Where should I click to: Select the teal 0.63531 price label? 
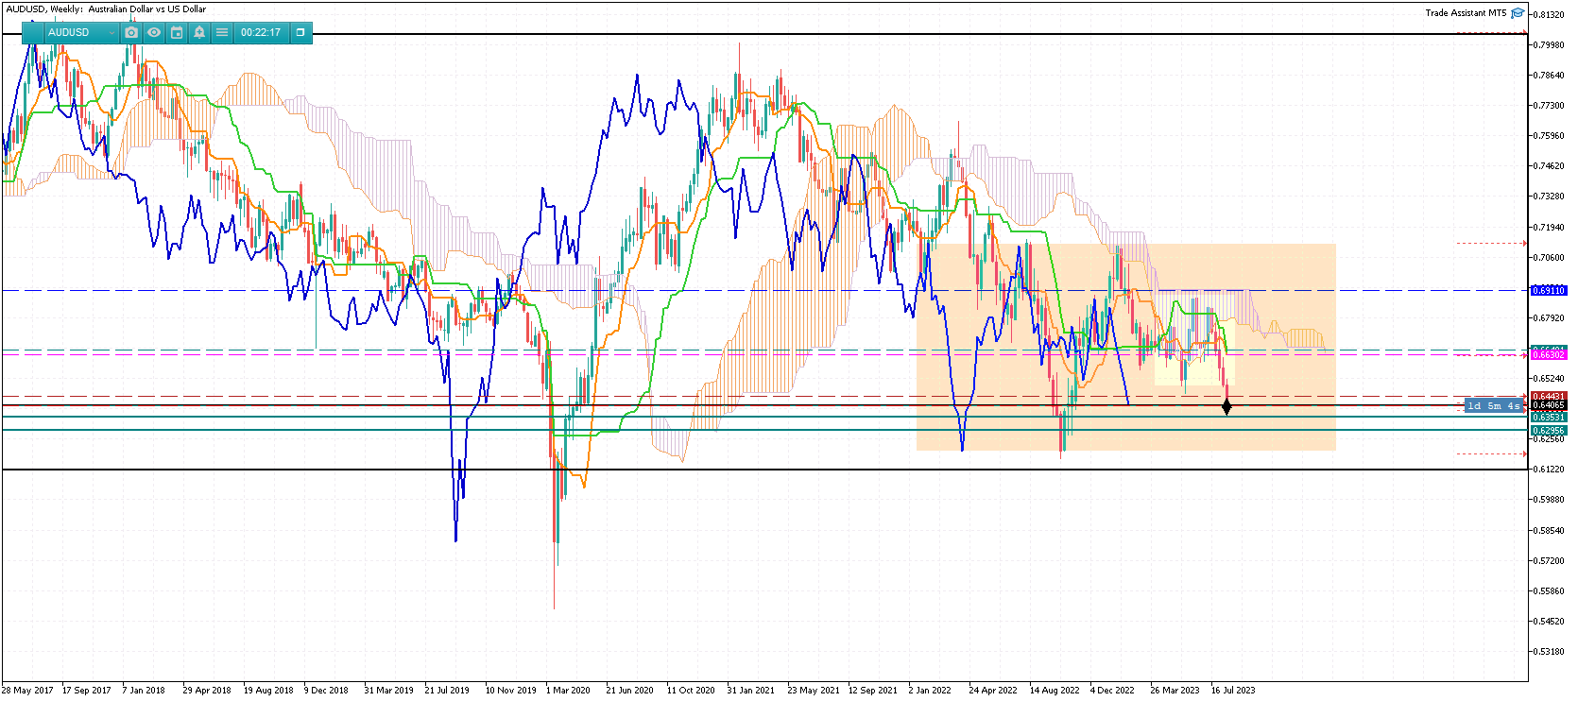point(1549,417)
